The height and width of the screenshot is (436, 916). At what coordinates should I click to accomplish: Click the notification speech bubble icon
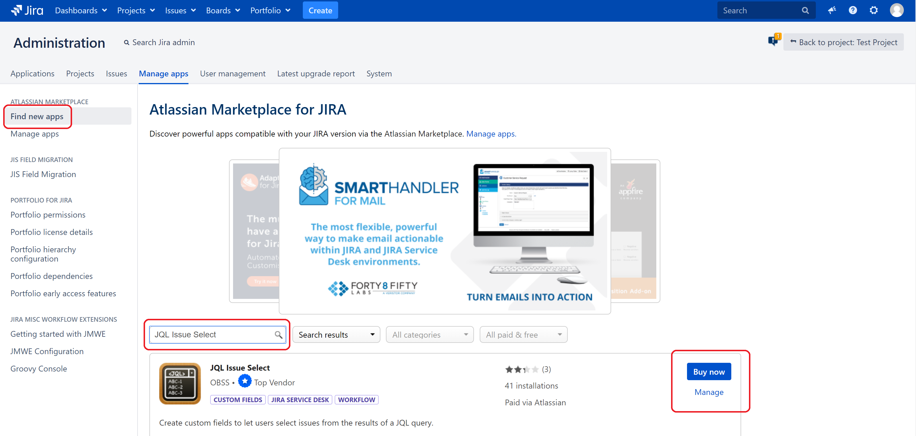pyautogui.click(x=773, y=41)
